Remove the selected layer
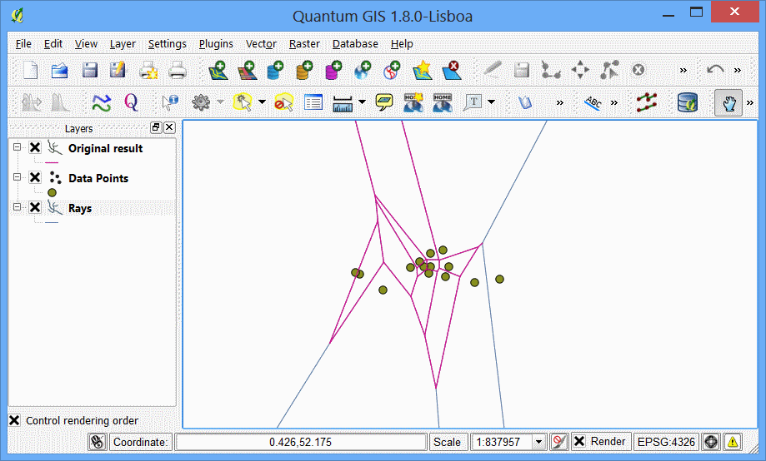 pyautogui.click(x=452, y=70)
